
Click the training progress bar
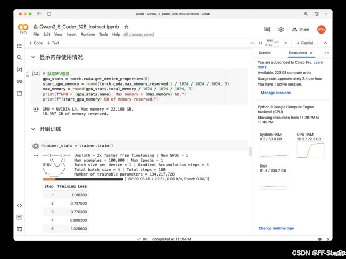coord(83,179)
